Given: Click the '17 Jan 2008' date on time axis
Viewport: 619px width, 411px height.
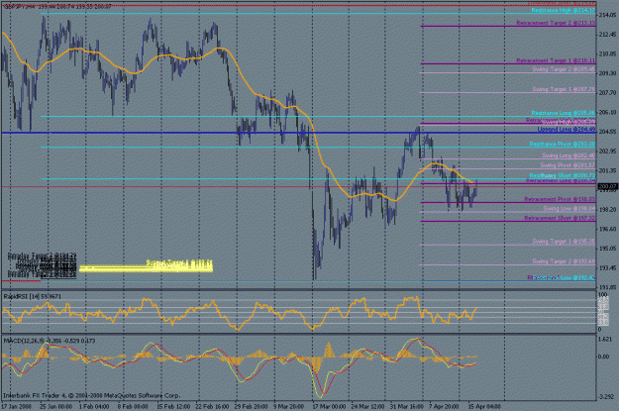Looking at the screenshot, I should tap(16, 407).
